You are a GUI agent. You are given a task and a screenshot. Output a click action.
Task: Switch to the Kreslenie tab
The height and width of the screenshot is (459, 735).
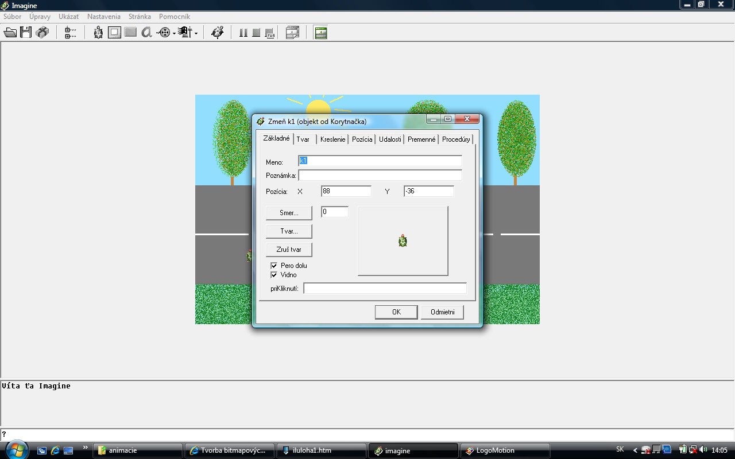pyautogui.click(x=333, y=139)
